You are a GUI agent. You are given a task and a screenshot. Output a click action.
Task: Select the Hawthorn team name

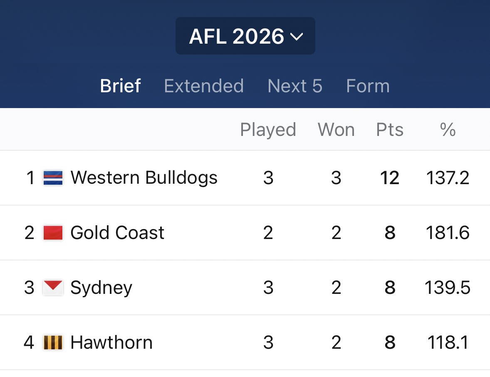click(111, 343)
